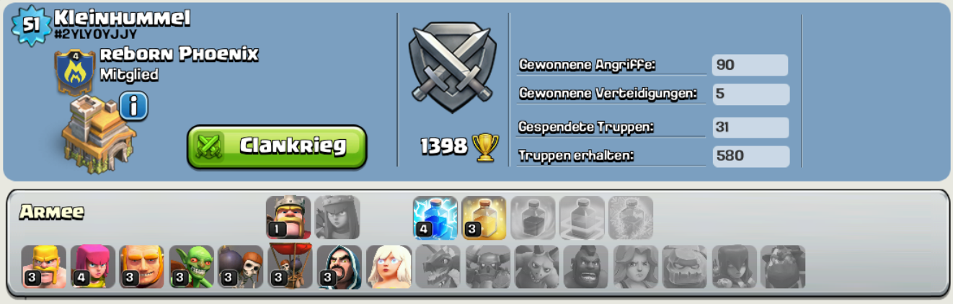Viewport: 953px width, 304px height.
Task: Select the yellow Healing Spell icon
Action: click(484, 218)
